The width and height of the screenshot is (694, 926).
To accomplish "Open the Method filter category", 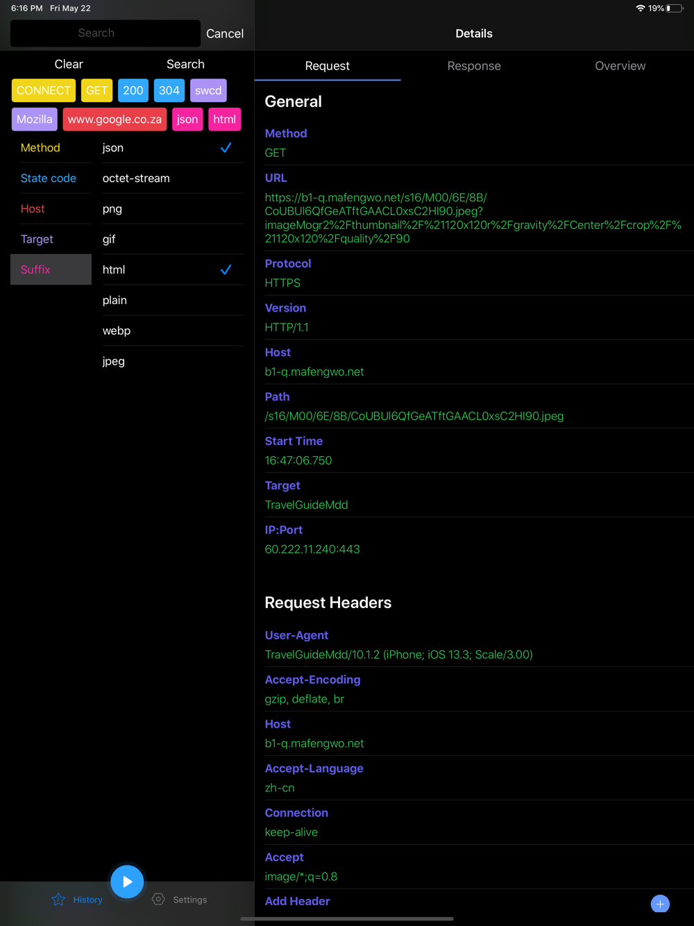I will coord(40,148).
